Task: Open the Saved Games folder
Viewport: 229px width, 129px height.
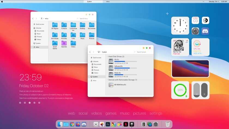Action: (x=55, y=44)
